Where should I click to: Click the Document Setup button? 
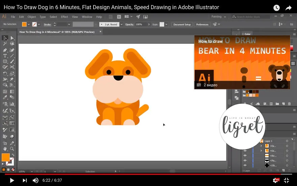pos(182,24)
